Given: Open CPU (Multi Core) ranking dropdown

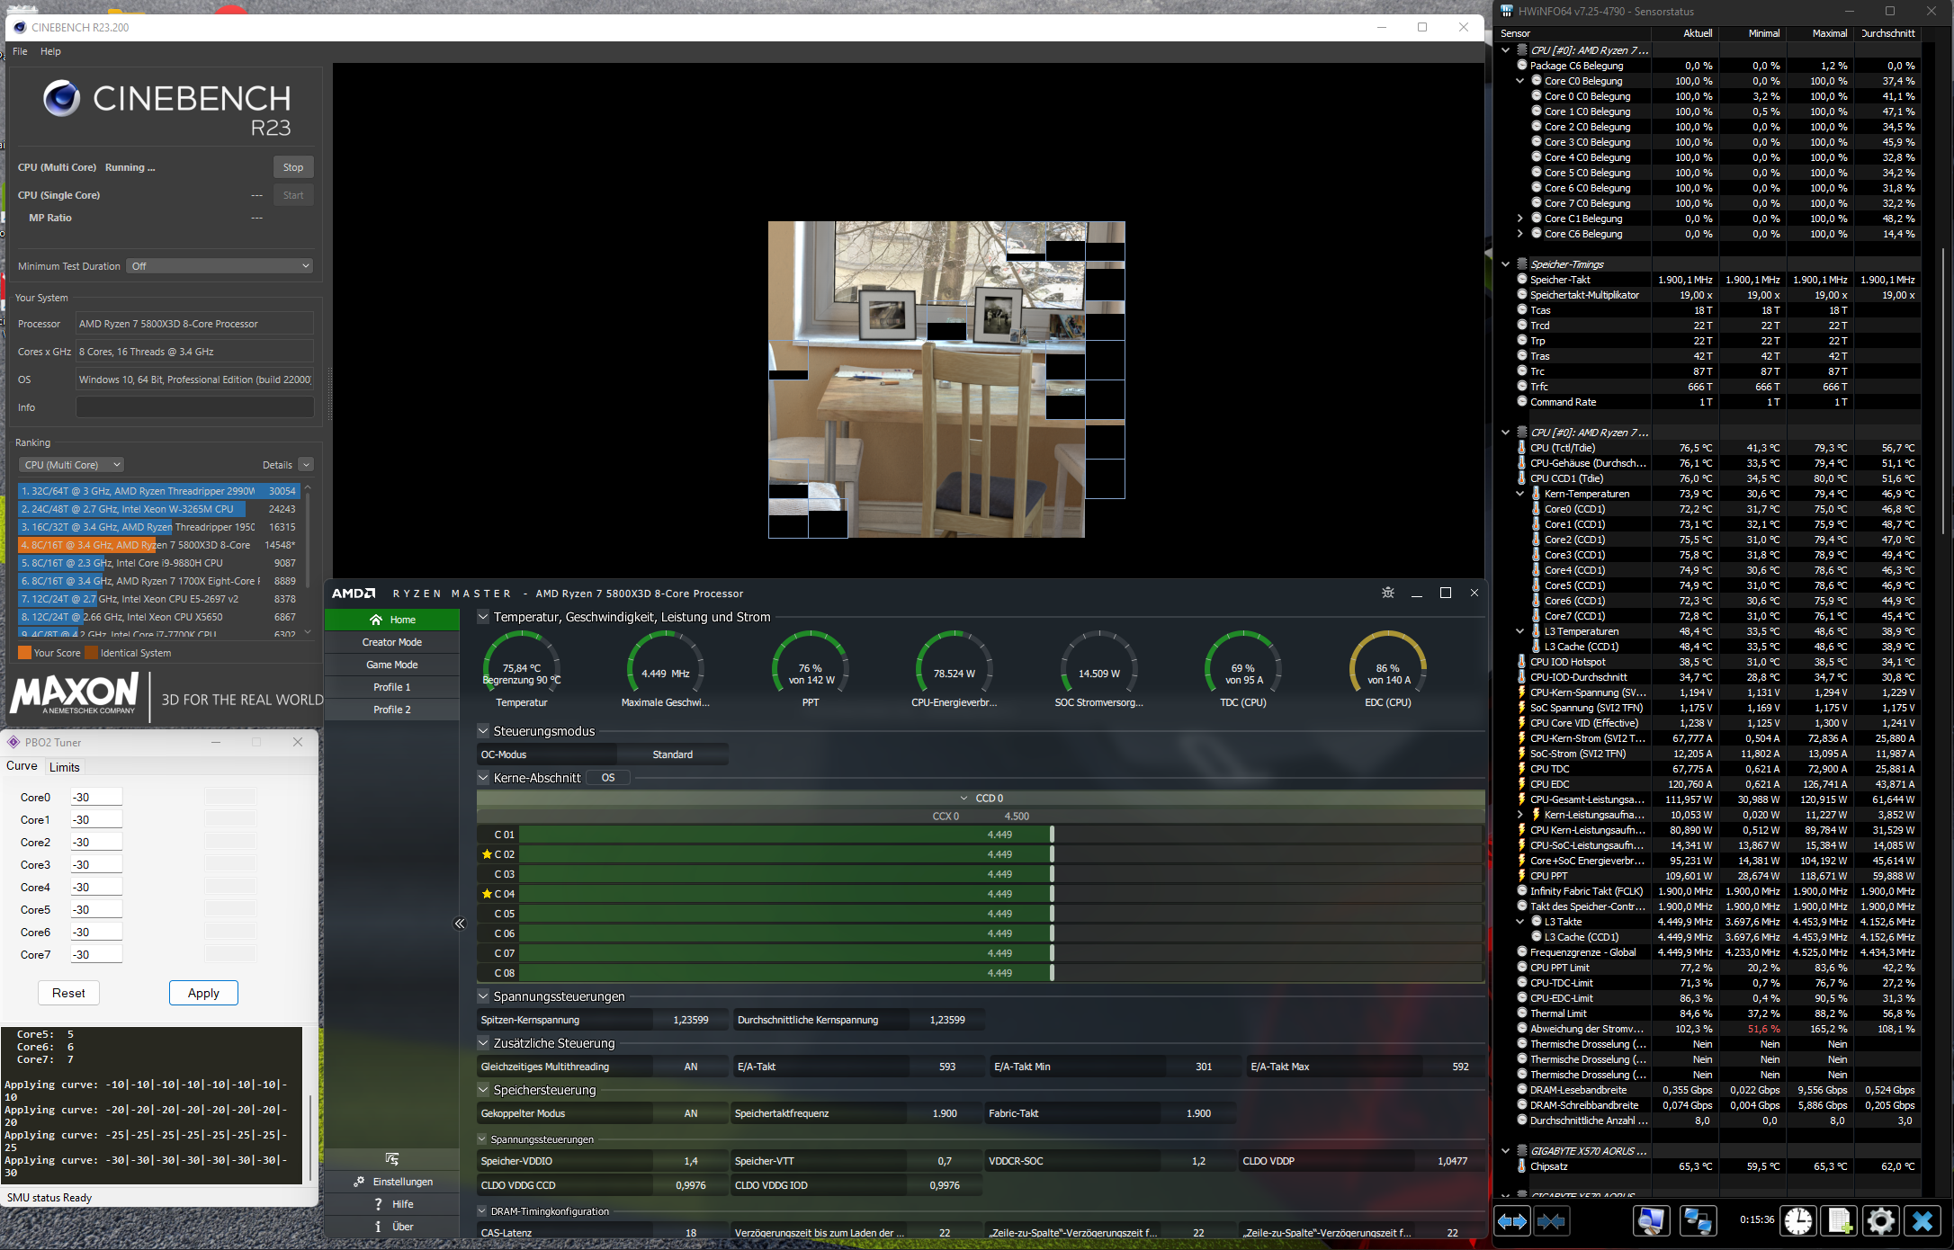Looking at the screenshot, I should pos(72,465).
